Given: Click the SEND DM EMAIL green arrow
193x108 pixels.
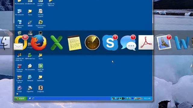Looking at the screenshot, I should click(40, 68).
